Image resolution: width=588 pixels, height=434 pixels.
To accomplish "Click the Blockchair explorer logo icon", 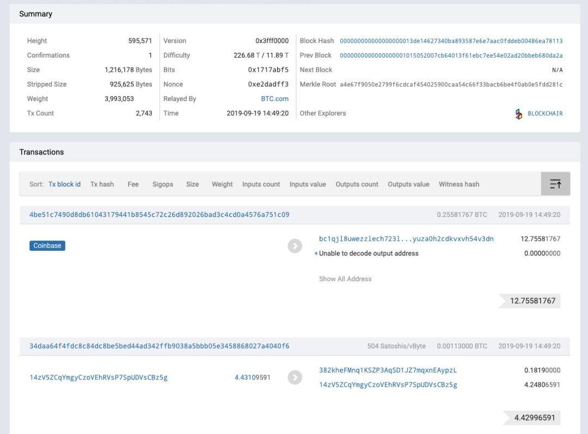I will tap(519, 114).
